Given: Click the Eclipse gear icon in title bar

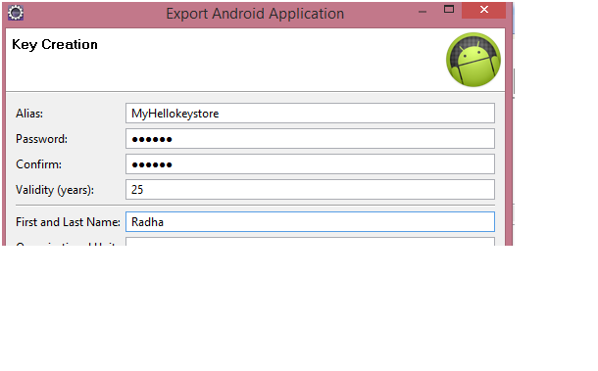Looking at the screenshot, I should tap(16, 13).
